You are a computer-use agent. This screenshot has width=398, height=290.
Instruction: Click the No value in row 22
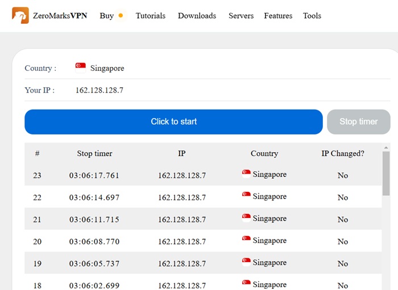pyautogui.click(x=343, y=197)
